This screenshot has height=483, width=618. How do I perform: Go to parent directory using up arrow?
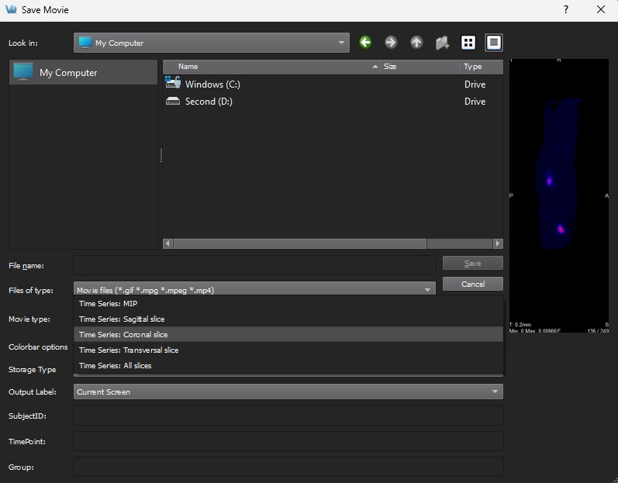(416, 43)
